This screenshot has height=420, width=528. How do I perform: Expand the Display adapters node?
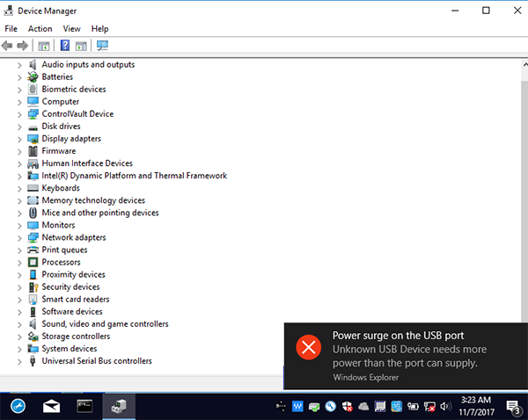[x=19, y=139]
